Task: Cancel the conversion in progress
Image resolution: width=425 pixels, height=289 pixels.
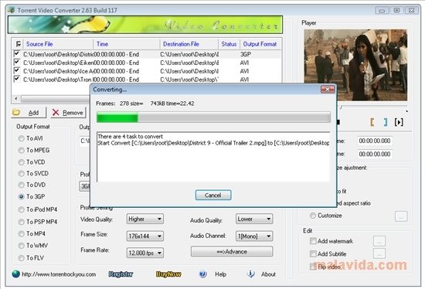Action: pos(213,195)
